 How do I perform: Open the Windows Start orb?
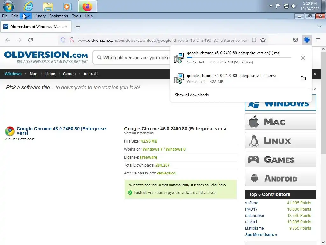(x=8, y=6)
